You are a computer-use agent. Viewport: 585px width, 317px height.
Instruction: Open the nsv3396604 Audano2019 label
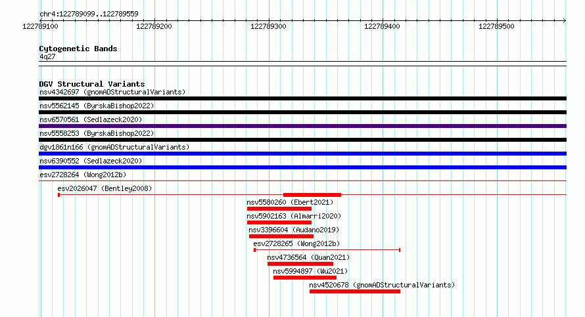click(x=294, y=230)
